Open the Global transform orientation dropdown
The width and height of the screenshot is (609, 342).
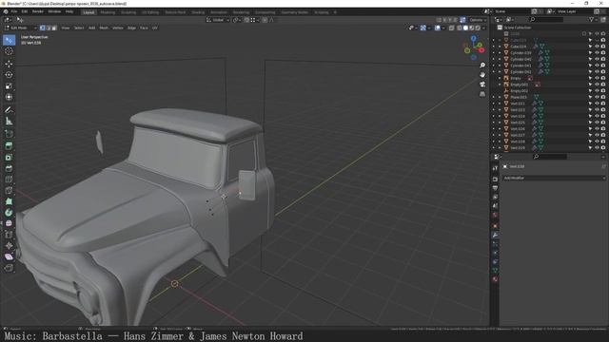coord(218,20)
